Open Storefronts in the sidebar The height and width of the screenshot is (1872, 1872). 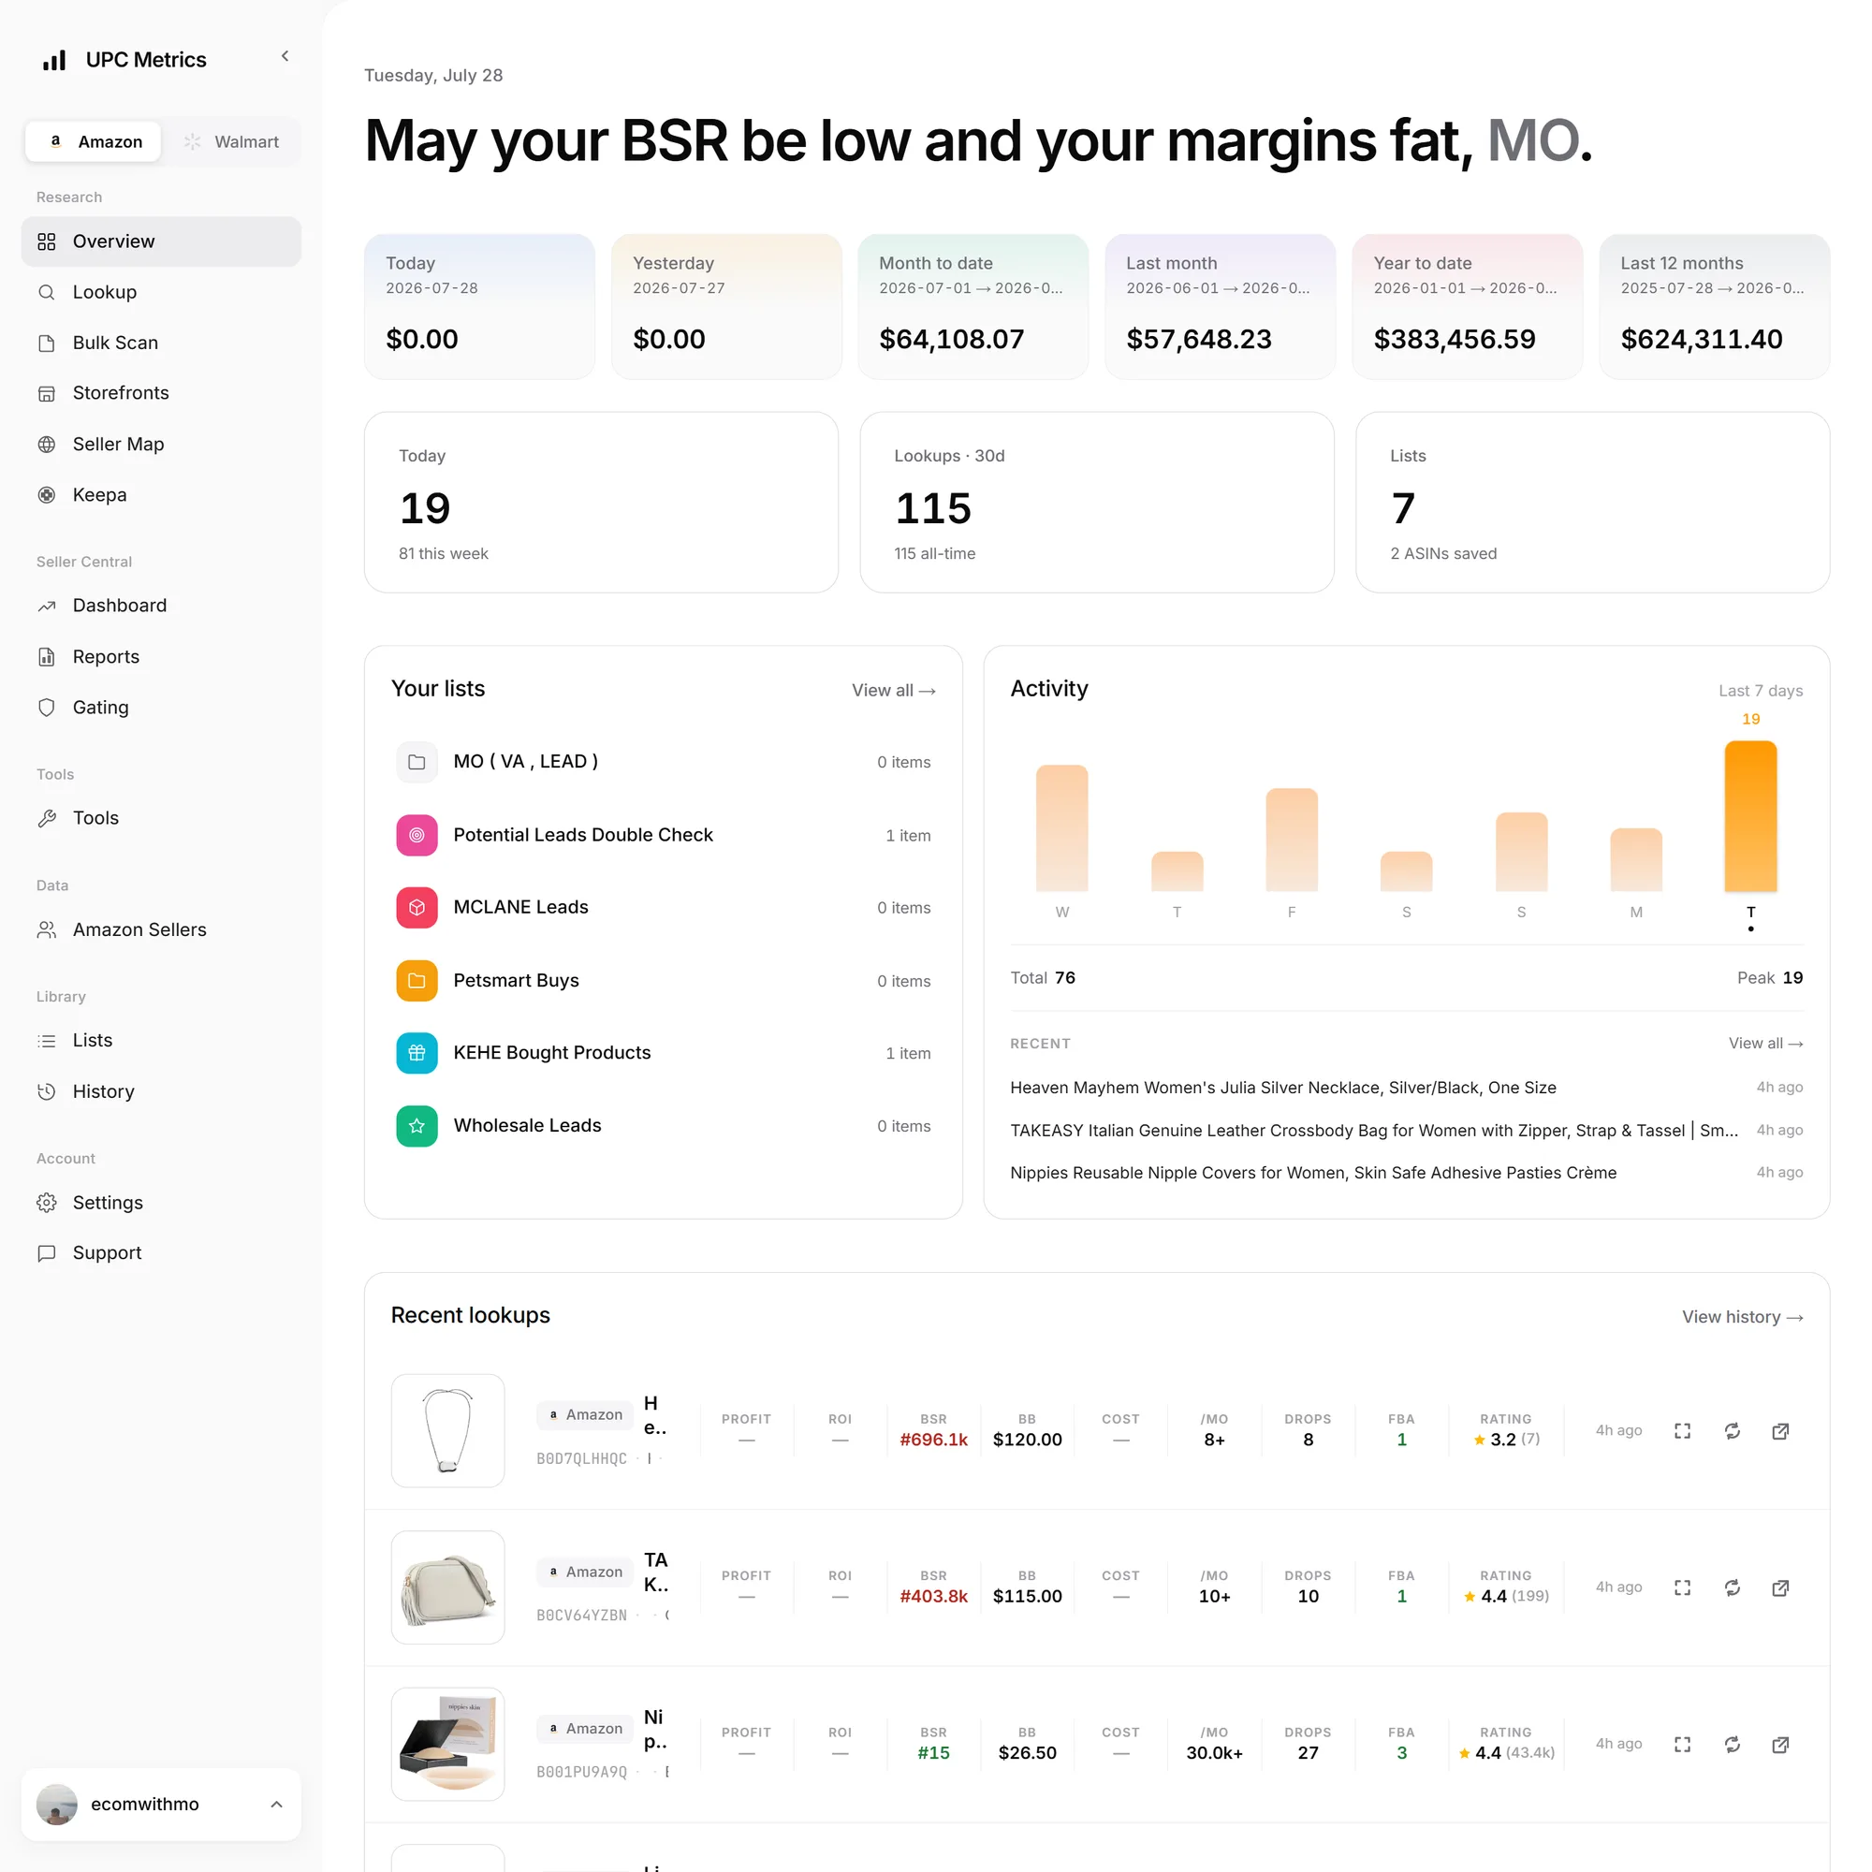161,392
